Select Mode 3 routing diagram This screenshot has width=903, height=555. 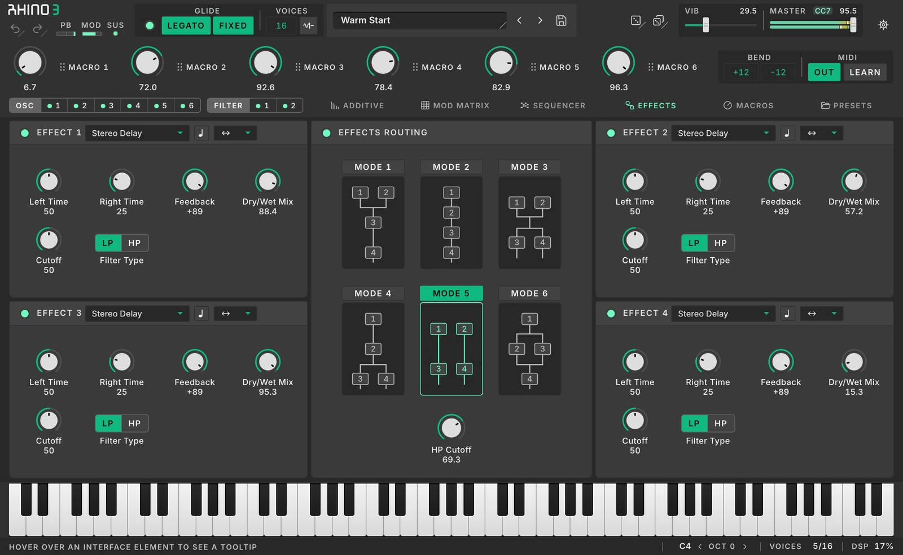coord(529,223)
